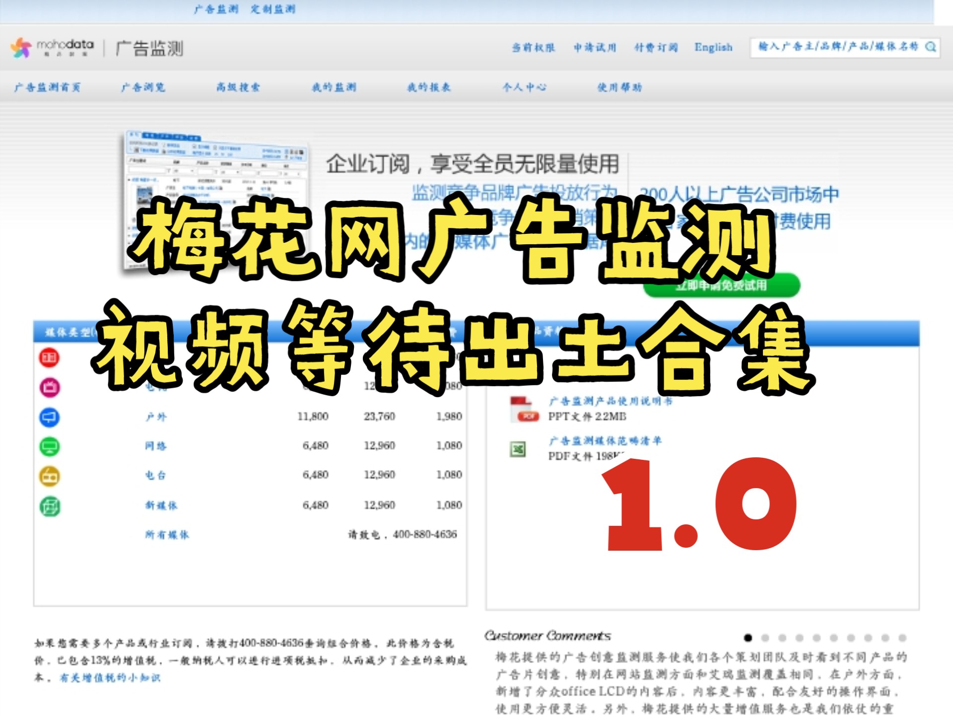Open the 个人中心 navigation menu

coord(525,87)
